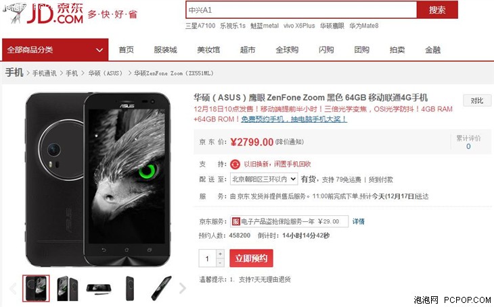Click 详情 link next to insurance service

click(x=358, y=221)
